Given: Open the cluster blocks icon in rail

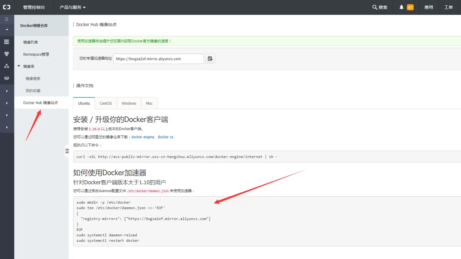Looking at the screenshot, I should [x=6, y=54].
